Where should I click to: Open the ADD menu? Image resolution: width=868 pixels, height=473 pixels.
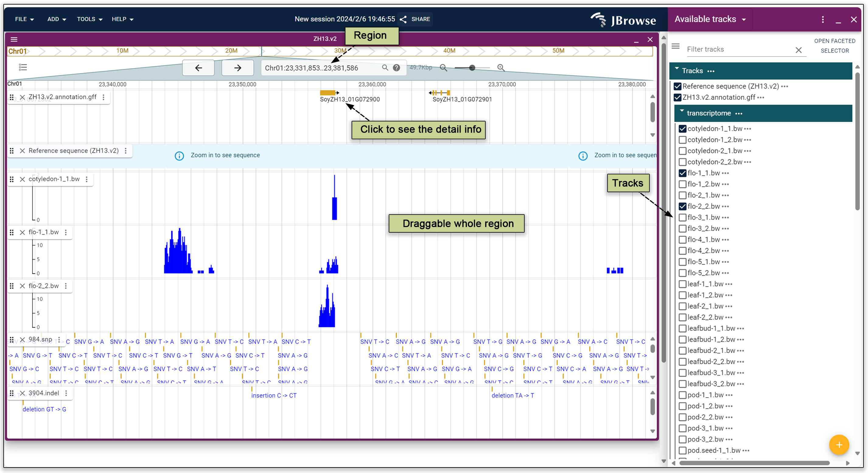coord(56,19)
